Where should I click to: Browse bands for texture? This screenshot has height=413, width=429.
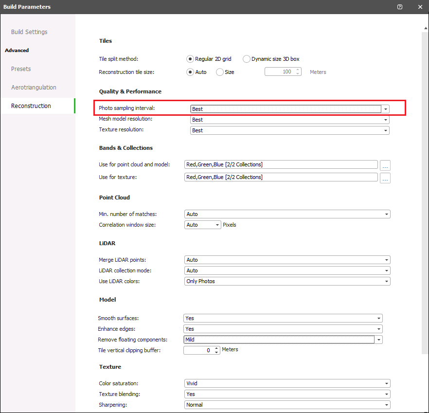[385, 178]
